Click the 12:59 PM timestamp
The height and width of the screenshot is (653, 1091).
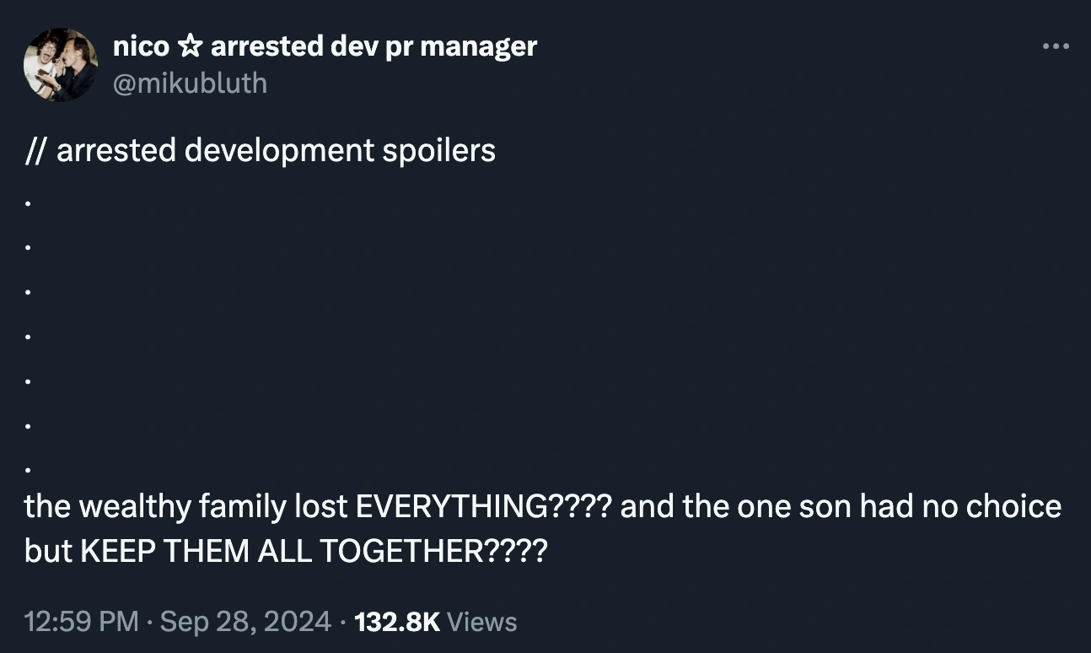(81, 622)
